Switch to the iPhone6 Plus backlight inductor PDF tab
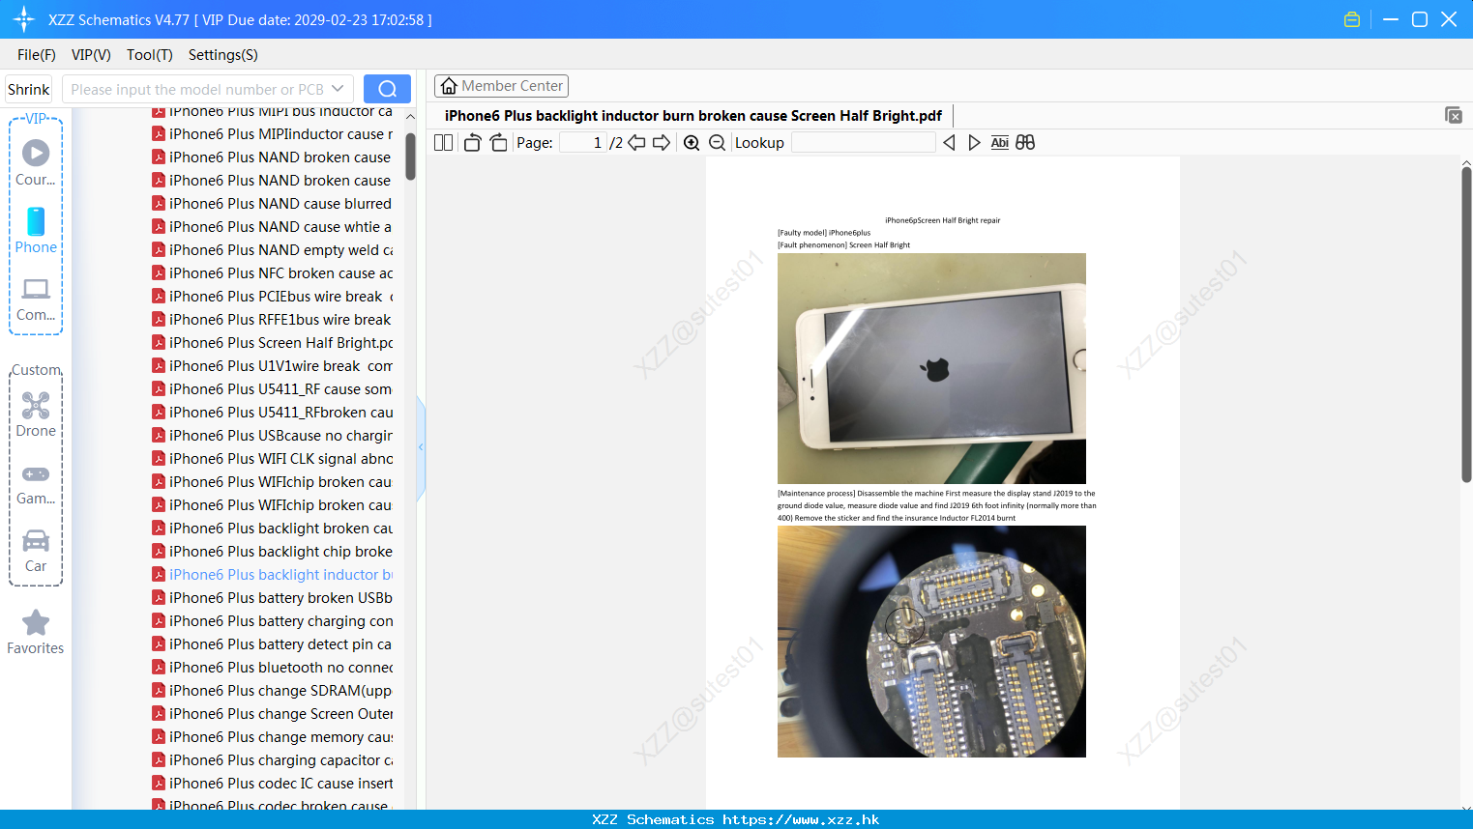Viewport: 1473px width, 829px height. tap(693, 116)
